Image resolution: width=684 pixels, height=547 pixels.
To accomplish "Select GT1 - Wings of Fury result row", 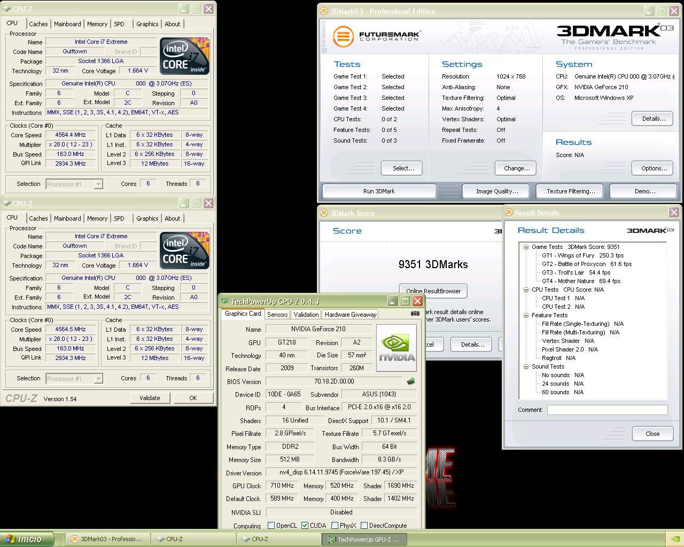I will [582, 255].
